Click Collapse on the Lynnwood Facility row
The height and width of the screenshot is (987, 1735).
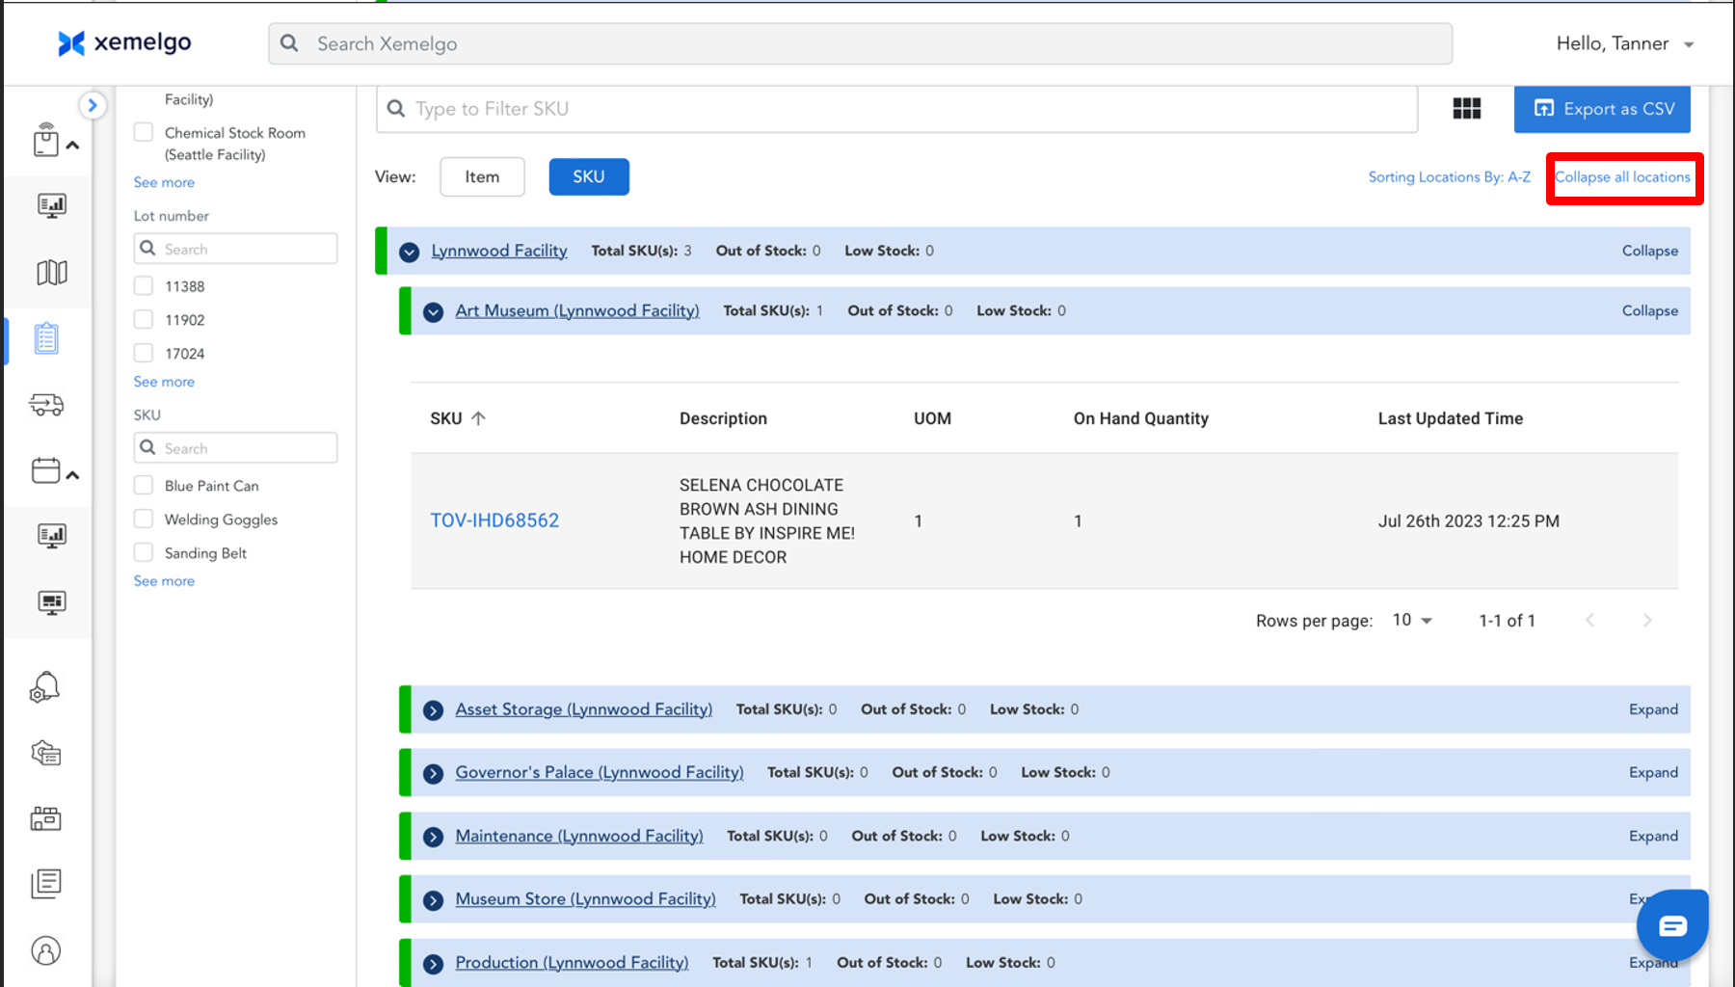[x=1650, y=251]
